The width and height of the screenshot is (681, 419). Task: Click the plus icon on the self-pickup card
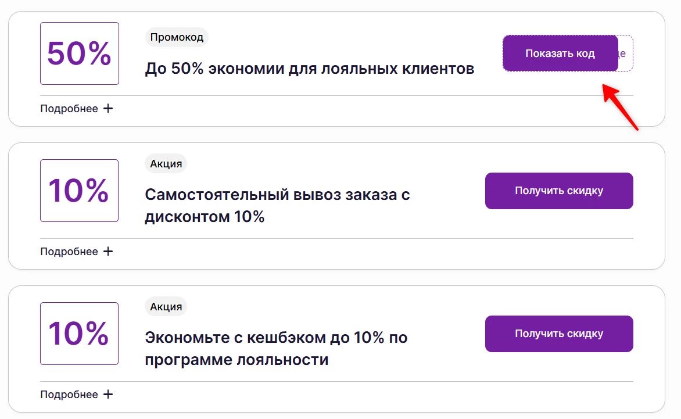[109, 251]
